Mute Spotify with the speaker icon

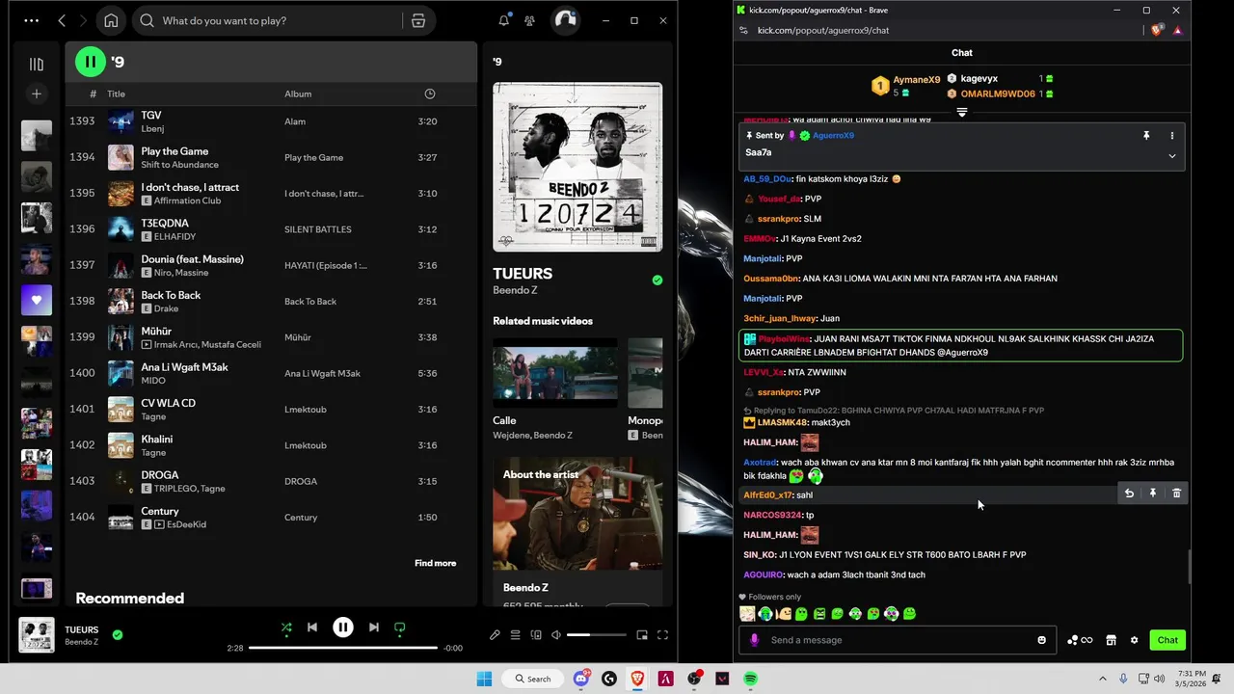coord(557,635)
